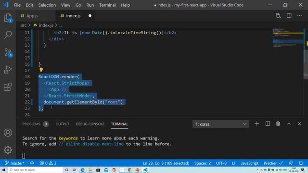Click breadcrumb index.js file
Image resolution: width=308 pixels, height=173 pixels.
[x=43, y=25]
